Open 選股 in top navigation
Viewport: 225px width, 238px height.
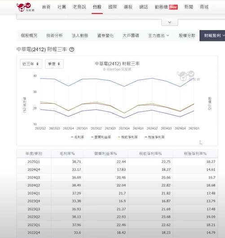coord(128,7)
